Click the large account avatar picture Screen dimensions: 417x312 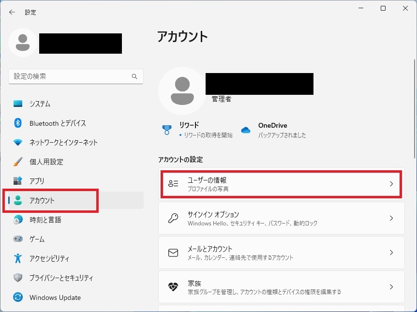[182, 91]
